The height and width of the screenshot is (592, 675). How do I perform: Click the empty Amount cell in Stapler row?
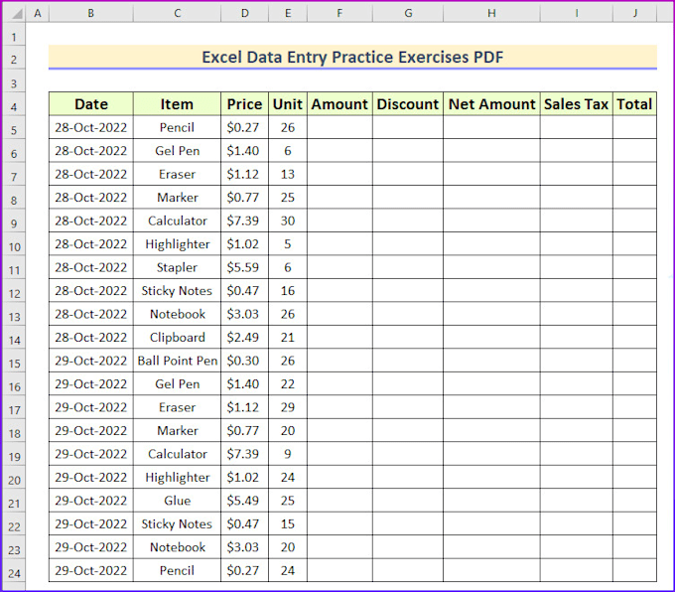pos(339,267)
